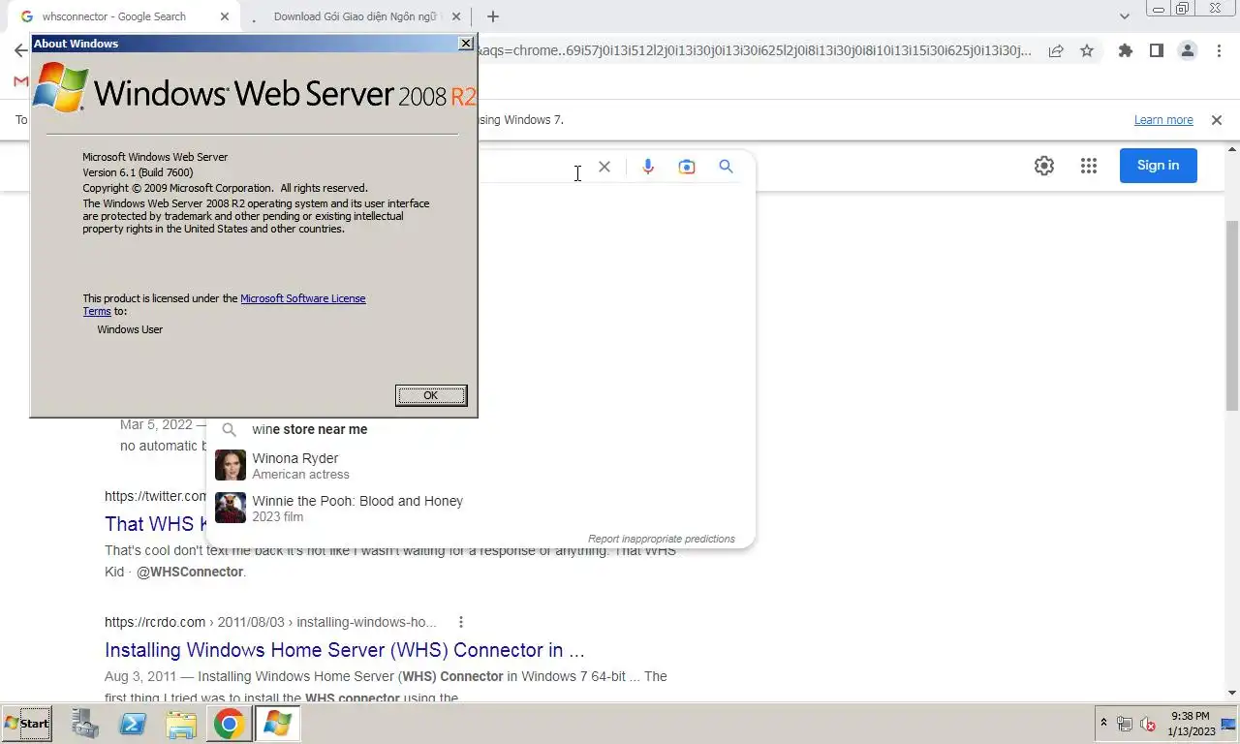Select About Windows taskbar button
The image size is (1240, 744).
pyautogui.click(x=277, y=725)
